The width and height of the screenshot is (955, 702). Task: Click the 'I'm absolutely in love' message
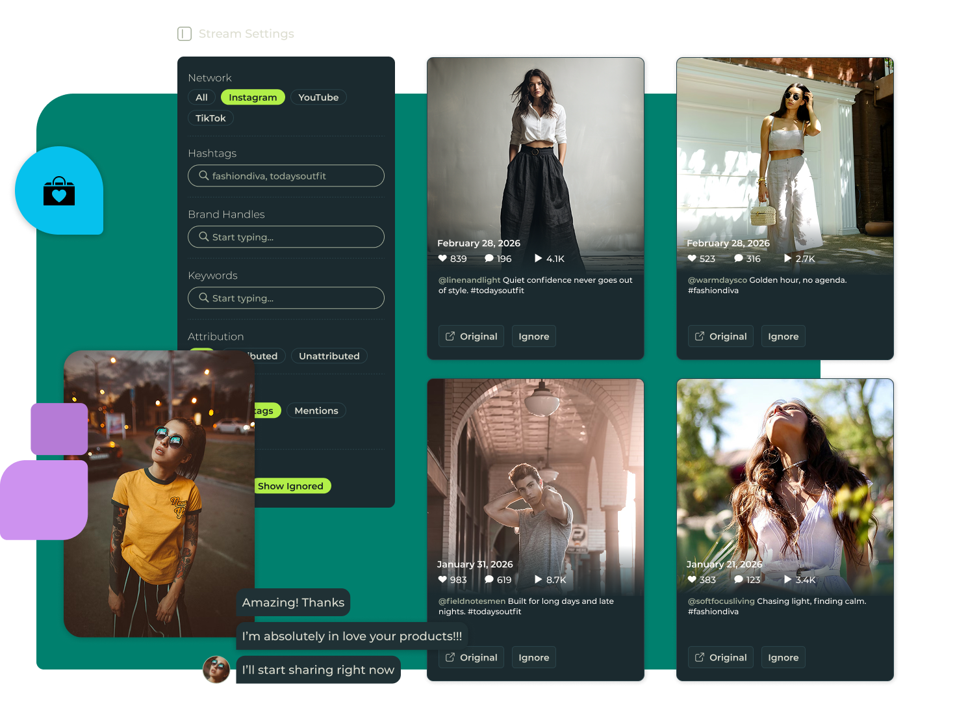pyautogui.click(x=352, y=636)
